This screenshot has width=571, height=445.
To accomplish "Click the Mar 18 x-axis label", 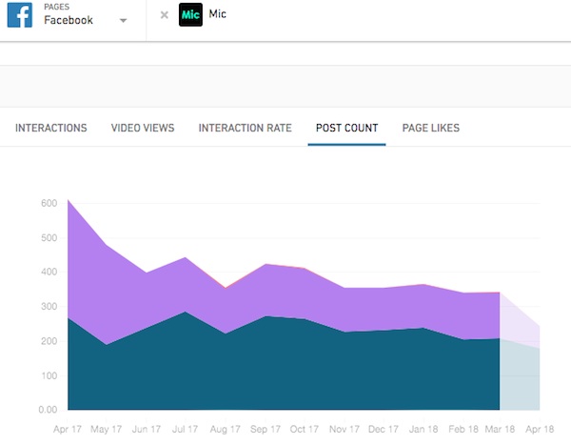I will click(x=500, y=431).
